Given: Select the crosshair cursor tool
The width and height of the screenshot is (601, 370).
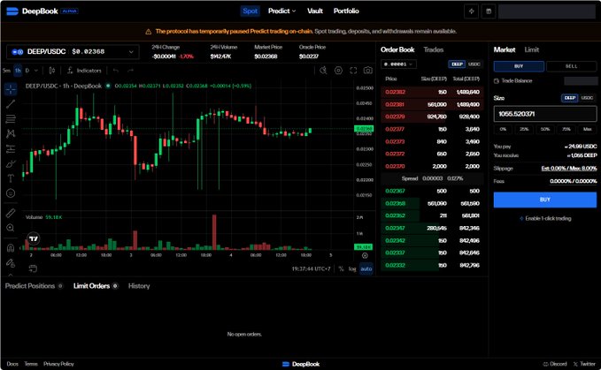Looking at the screenshot, I should [x=11, y=88].
